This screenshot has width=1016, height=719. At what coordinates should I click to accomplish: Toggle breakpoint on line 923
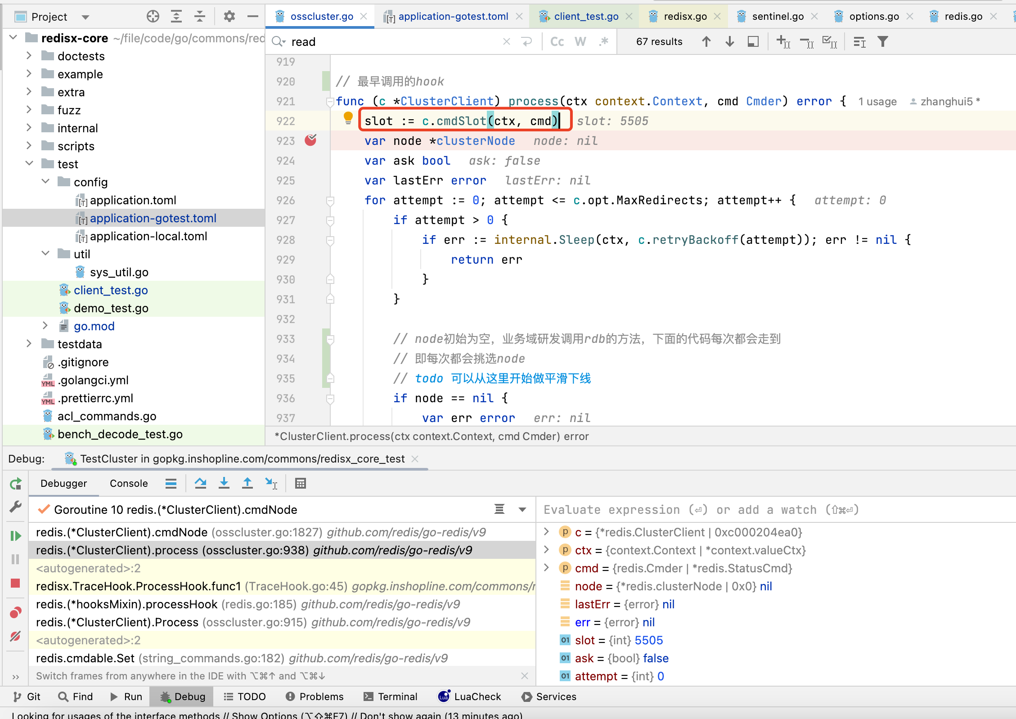tap(310, 140)
